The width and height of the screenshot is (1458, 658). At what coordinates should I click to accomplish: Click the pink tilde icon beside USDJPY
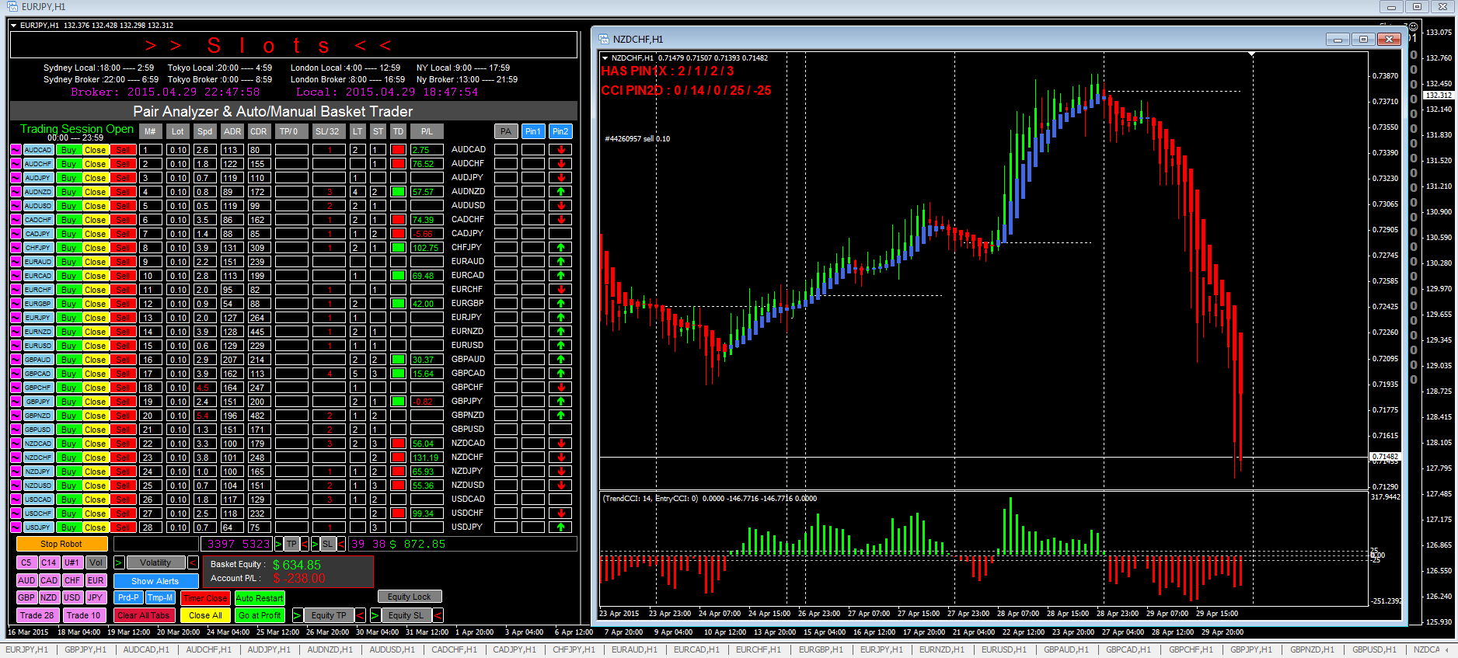pyautogui.click(x=16, y=527)
